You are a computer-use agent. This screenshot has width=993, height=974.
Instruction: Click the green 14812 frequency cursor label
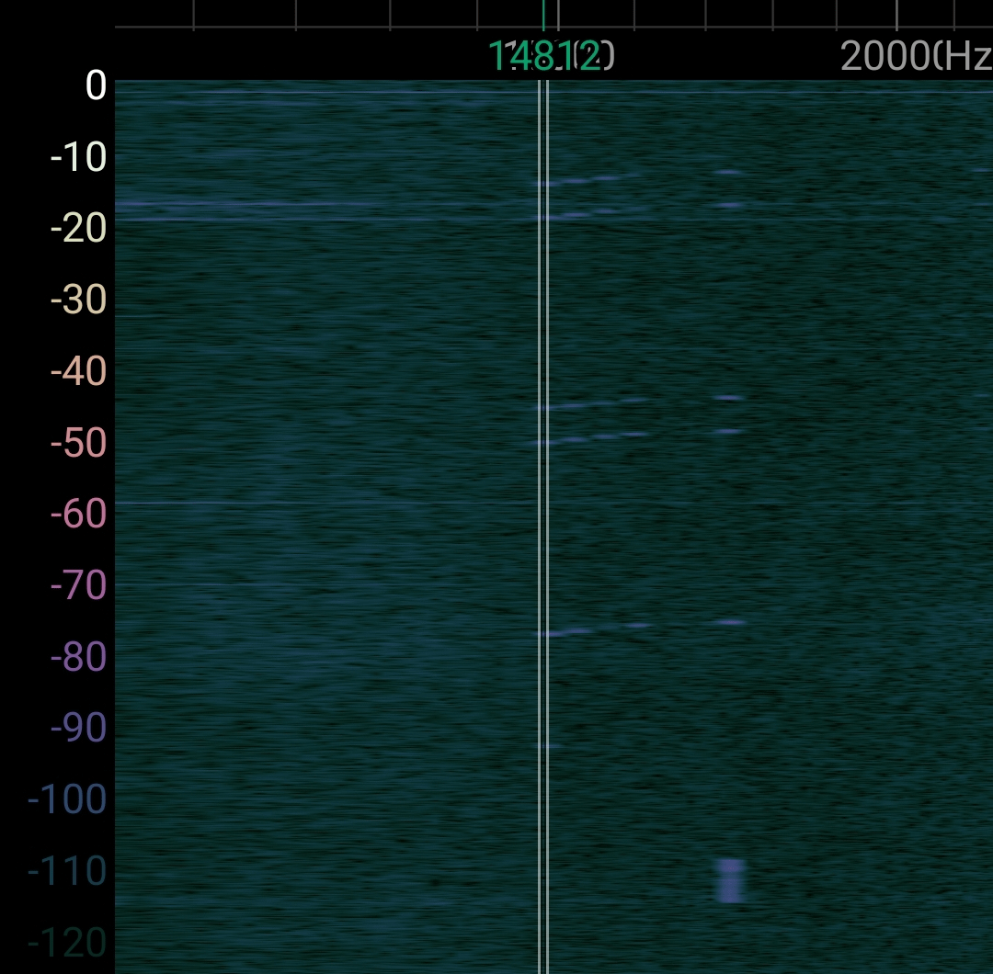pos(544,56)
